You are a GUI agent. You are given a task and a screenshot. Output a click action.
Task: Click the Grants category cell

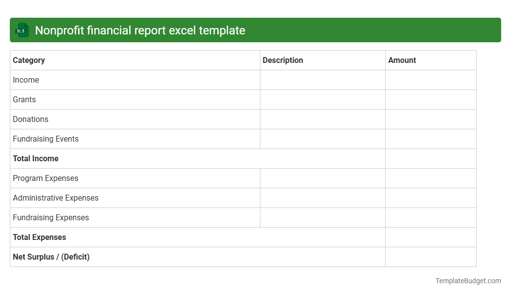point(24,99)
